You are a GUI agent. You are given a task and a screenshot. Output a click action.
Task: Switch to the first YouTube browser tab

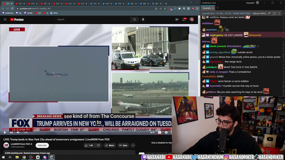[7, 4]
